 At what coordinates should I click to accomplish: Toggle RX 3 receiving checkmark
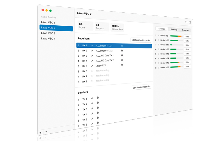click(x=92, y=56)
